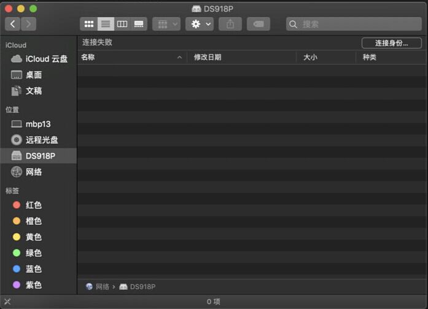Select mbp13 in sidebar
Viewport: 428px width, 309px height.
point(39,124)
